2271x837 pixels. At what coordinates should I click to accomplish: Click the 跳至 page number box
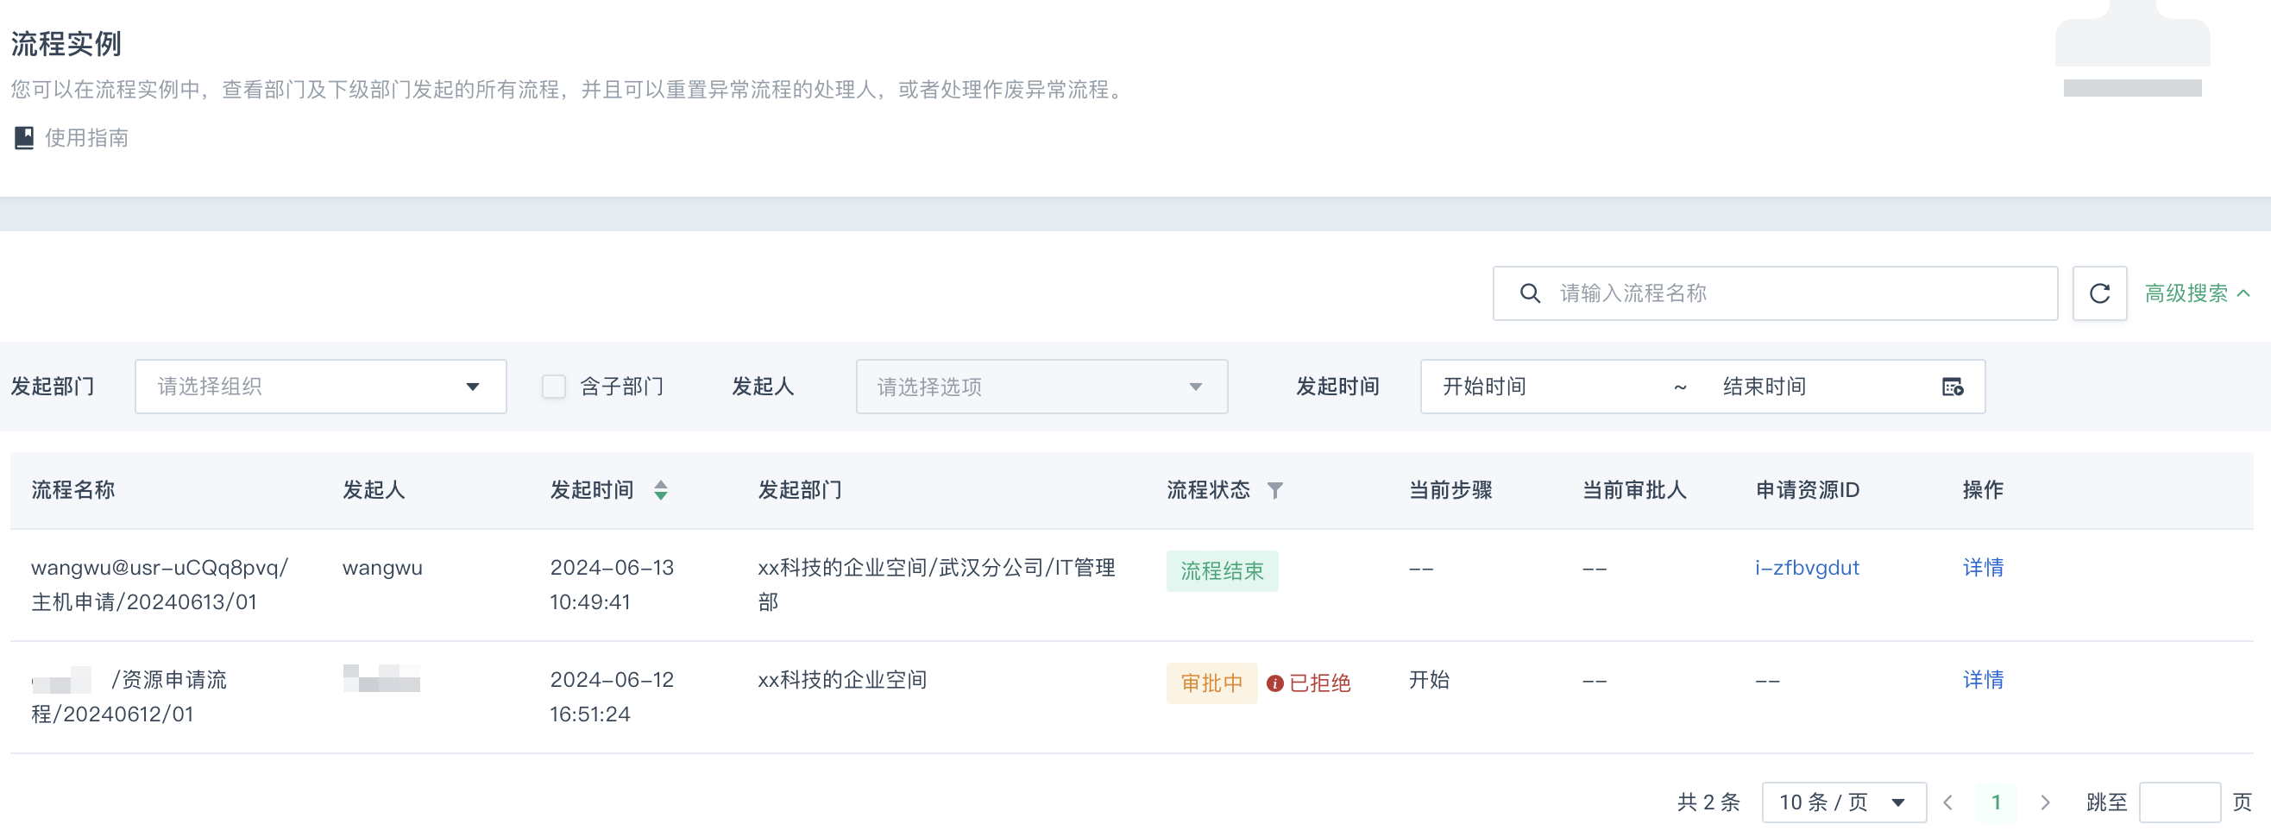point(2179,802)
